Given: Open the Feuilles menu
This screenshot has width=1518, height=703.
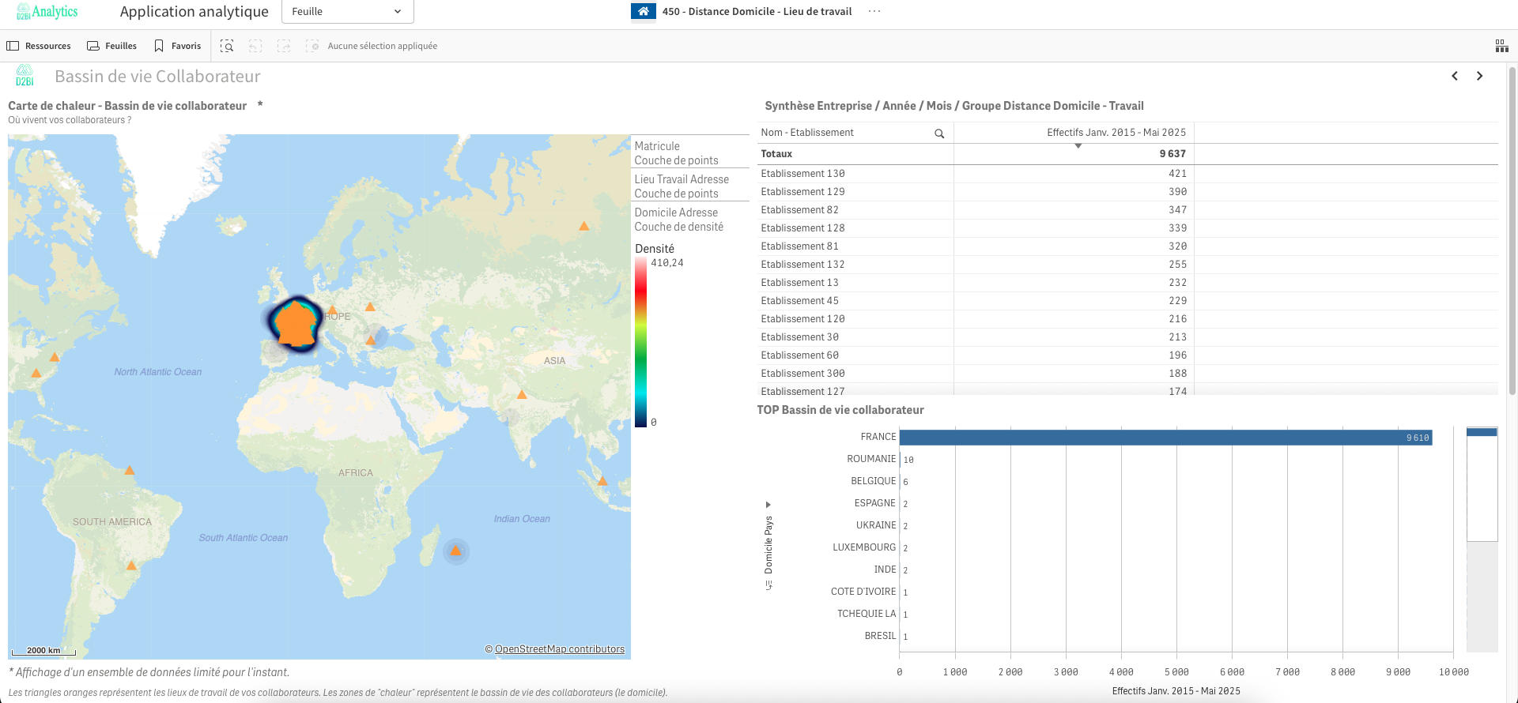Looking at the screenshot, I should 111,46.
